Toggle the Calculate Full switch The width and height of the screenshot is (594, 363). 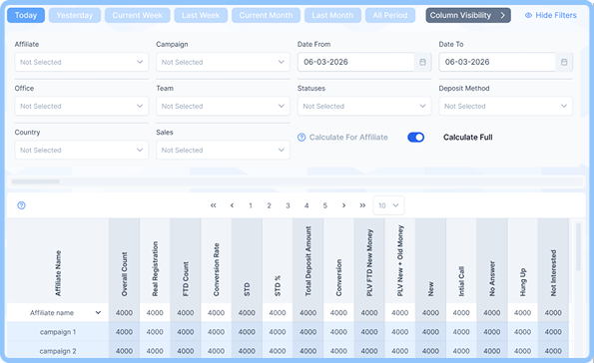[416, 138]
